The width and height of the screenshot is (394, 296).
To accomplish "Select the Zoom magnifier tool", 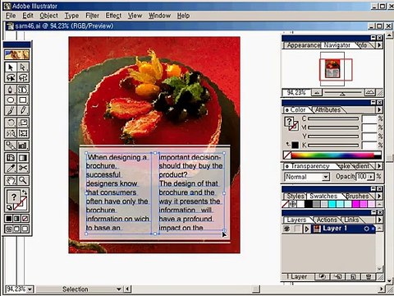I will 23,180.
